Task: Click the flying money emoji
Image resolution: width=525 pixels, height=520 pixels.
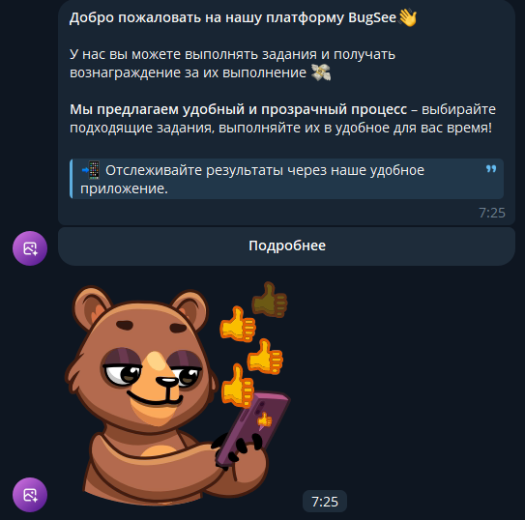Action: pos(321,72)
